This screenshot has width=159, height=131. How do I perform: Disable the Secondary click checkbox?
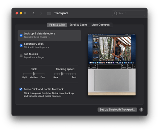pos(21,46)
